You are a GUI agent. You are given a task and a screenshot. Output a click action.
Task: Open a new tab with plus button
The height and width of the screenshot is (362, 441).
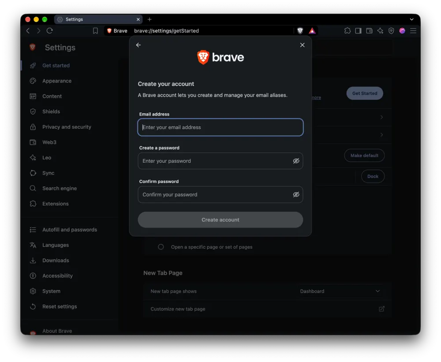pos(149,19)
